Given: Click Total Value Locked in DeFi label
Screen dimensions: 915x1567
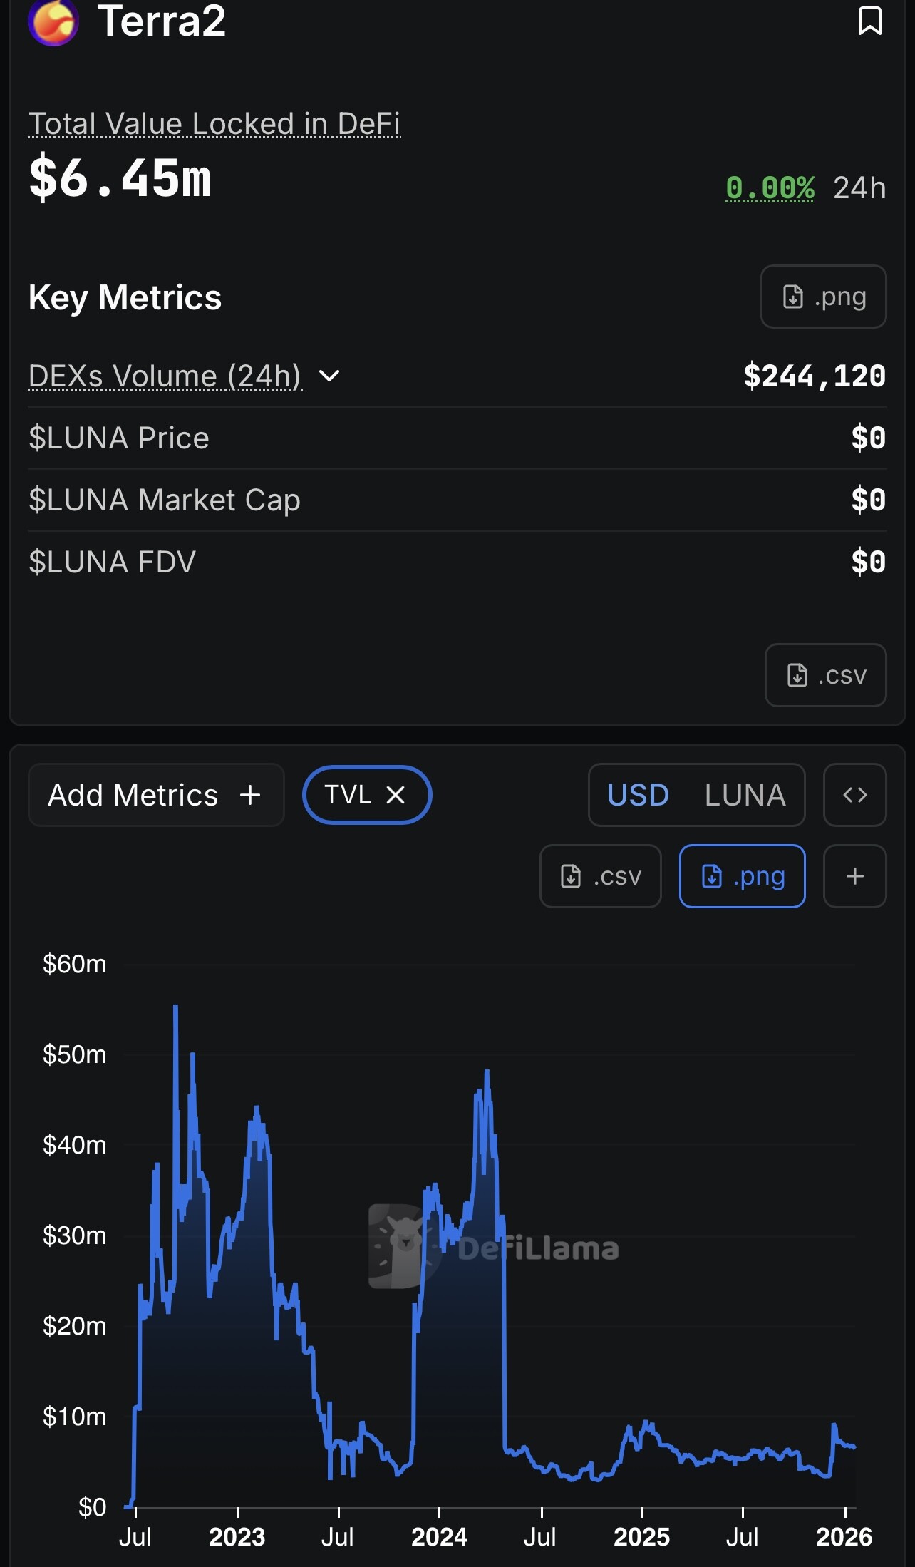Looking at the screenshot, I should click(x=214, y=123).
